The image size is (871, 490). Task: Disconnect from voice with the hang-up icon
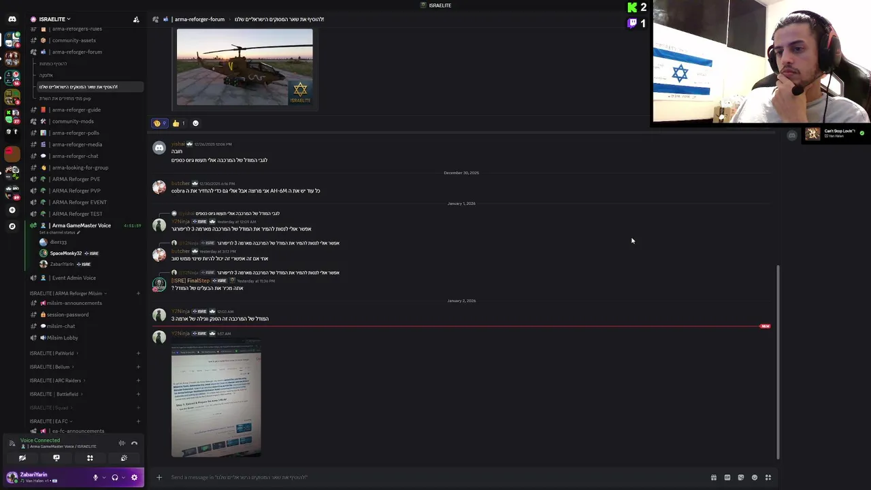click(x=134, y=443)
